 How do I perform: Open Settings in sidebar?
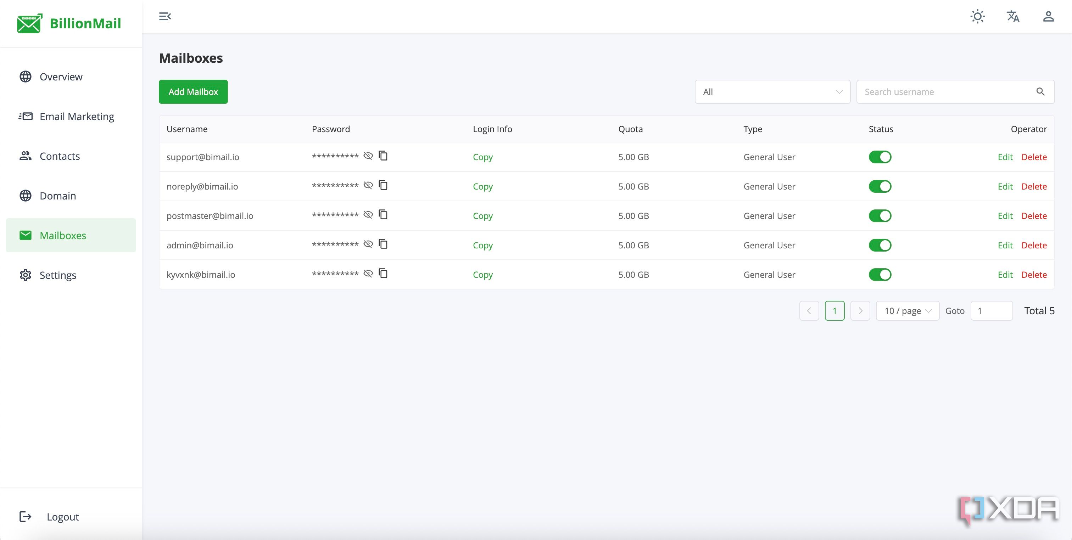point(71,275)
